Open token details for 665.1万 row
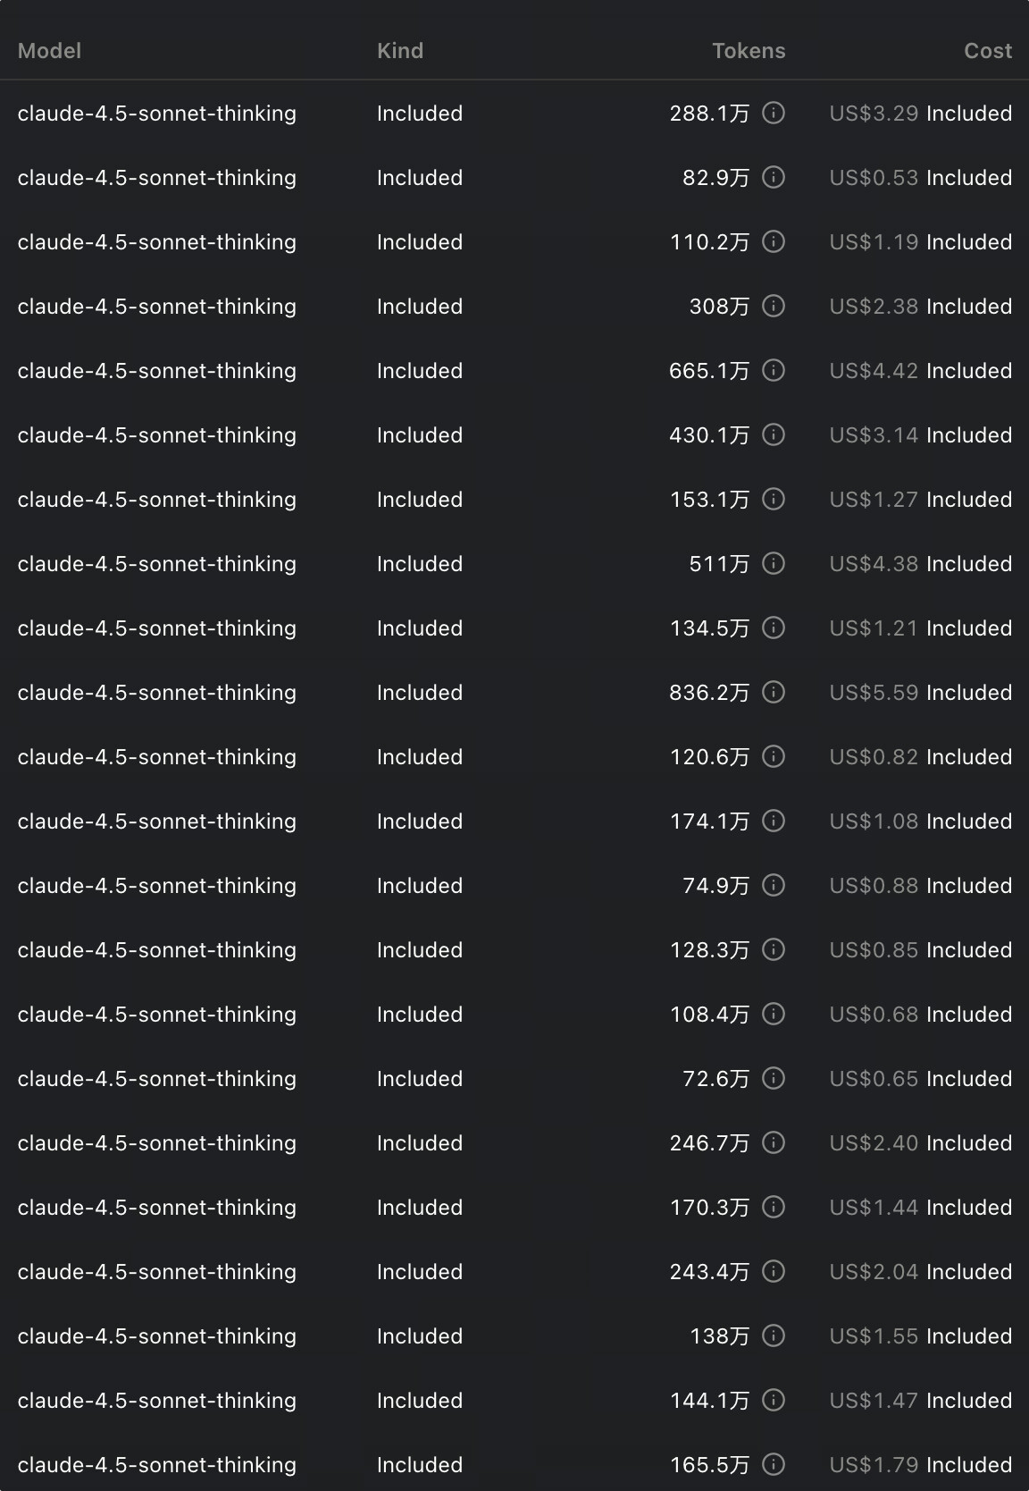The width and height of the screenshot is (1029, 1491). [x=774, y=370]
